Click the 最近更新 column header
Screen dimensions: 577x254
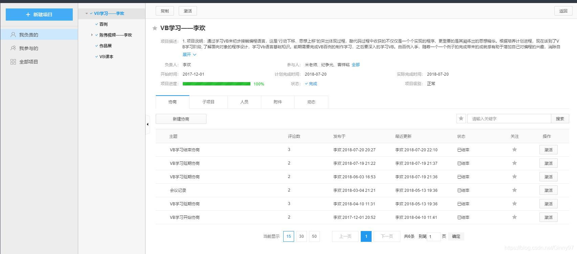point(403,136)
